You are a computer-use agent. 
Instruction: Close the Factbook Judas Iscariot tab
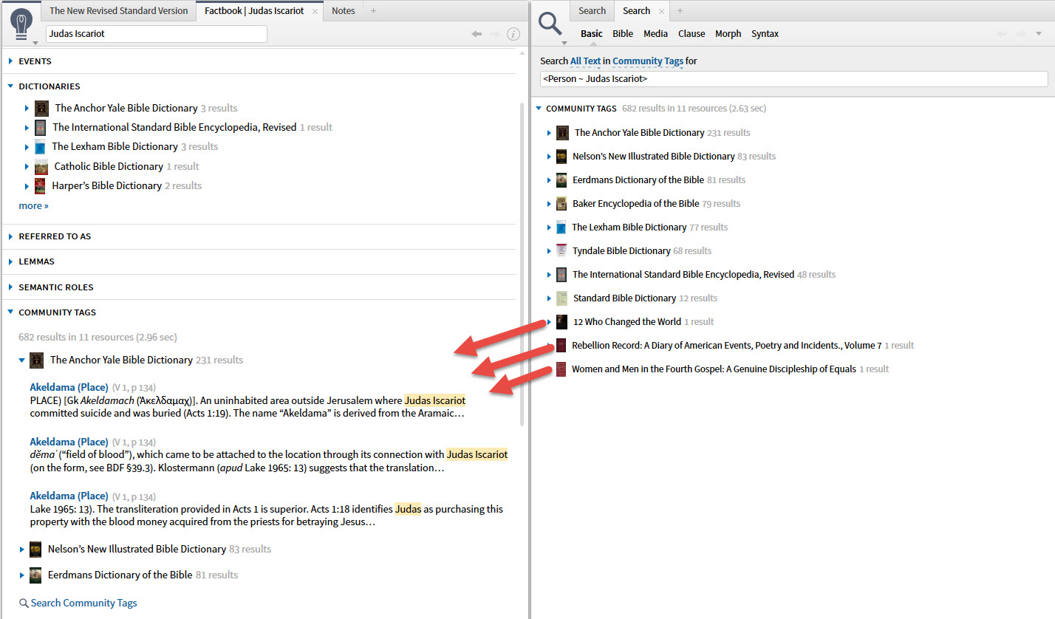(315, 11)
